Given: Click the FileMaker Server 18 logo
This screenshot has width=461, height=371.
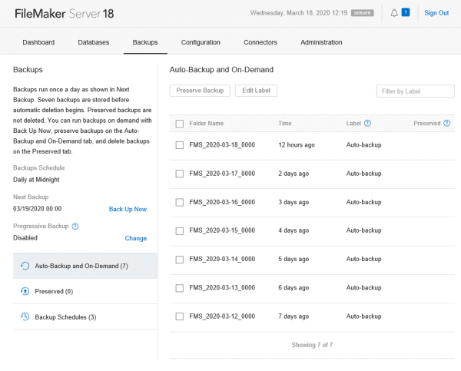Looking at the screenshot, I should coord(64,14).
